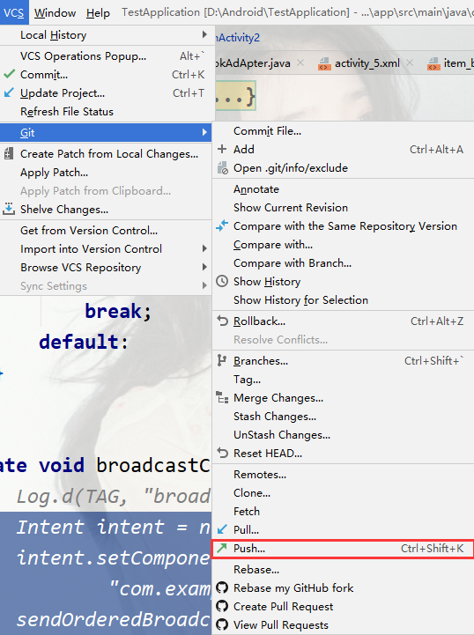Image resolution: width=474 pixels, height=635 pixels.
Task: Click the blue Pull arrow icon
Action: tap(222, 529)
